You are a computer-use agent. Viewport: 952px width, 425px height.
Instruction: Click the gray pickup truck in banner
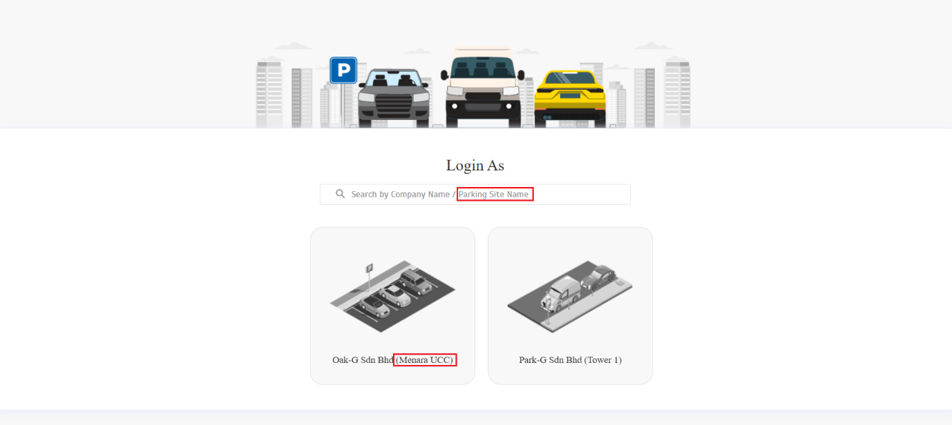(394, 98)
